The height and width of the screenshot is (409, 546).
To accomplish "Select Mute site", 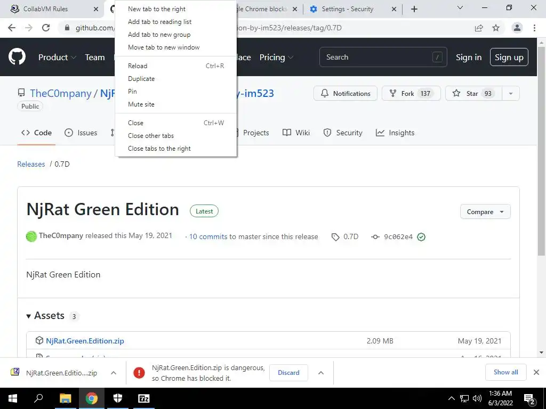I will 176,104.
